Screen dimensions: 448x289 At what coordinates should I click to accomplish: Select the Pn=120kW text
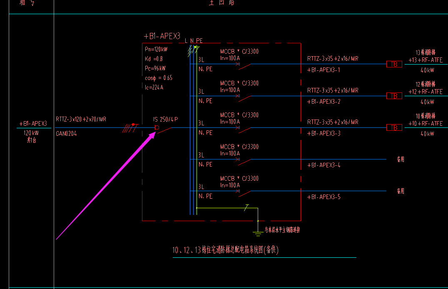pos(156,49)
